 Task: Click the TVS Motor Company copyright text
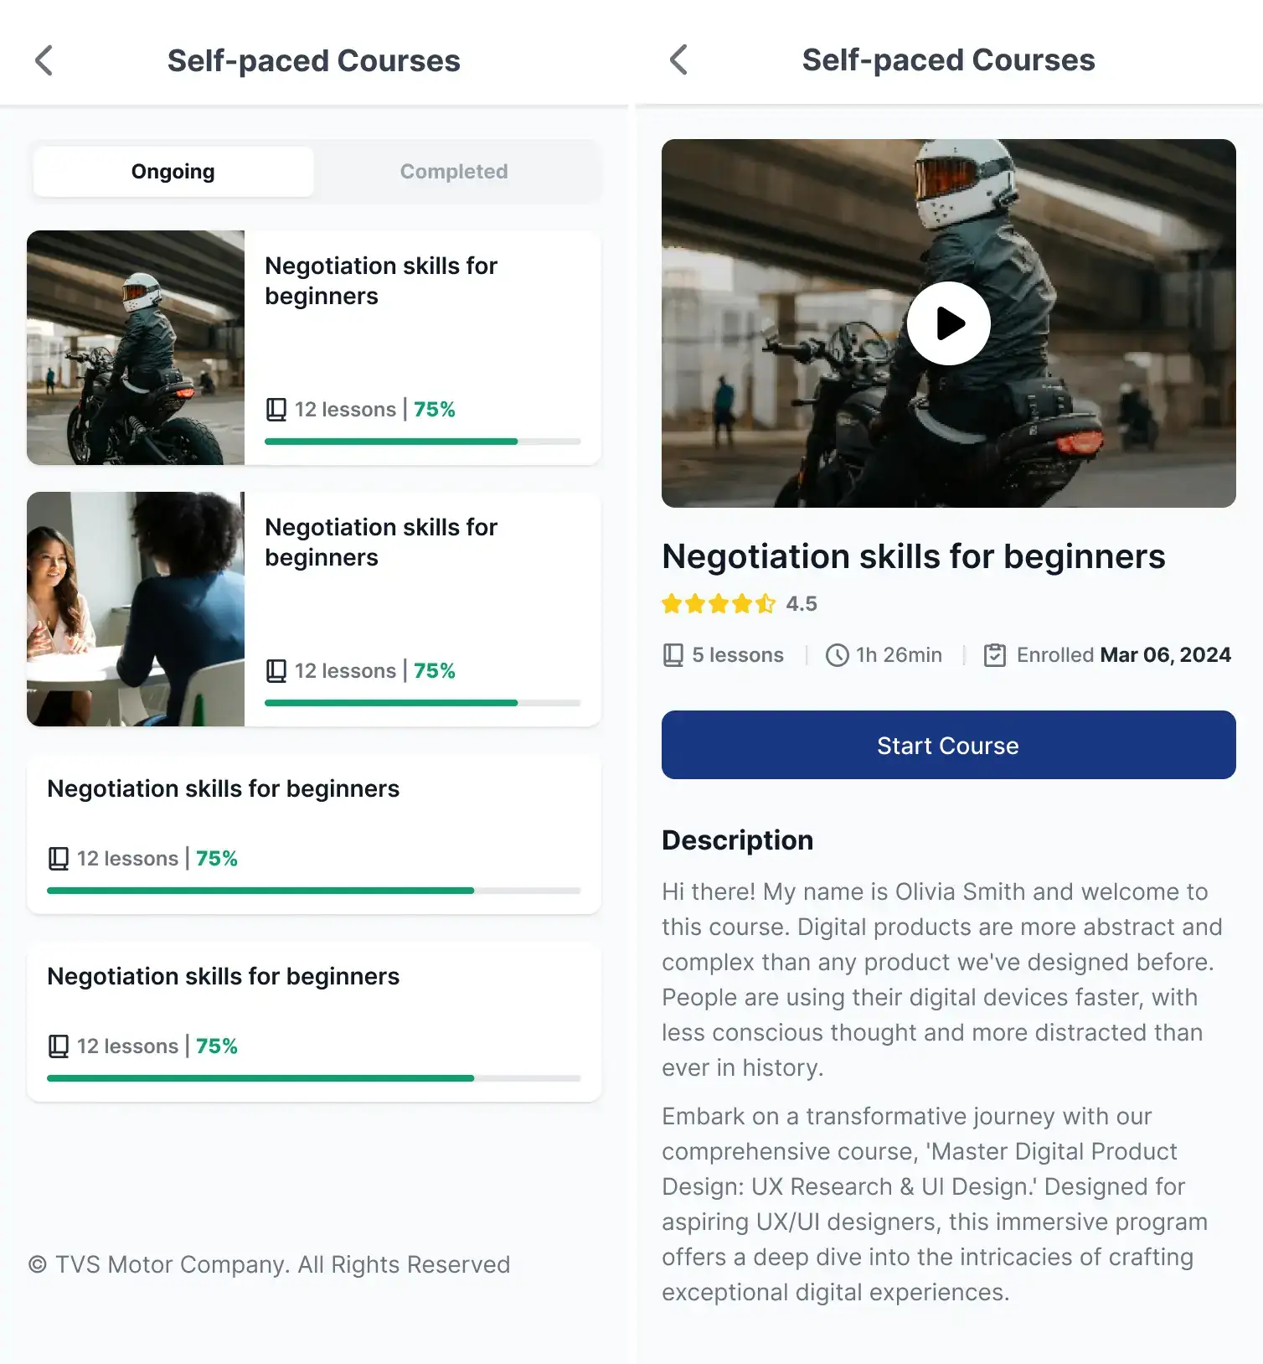(x=269, y=1264)
